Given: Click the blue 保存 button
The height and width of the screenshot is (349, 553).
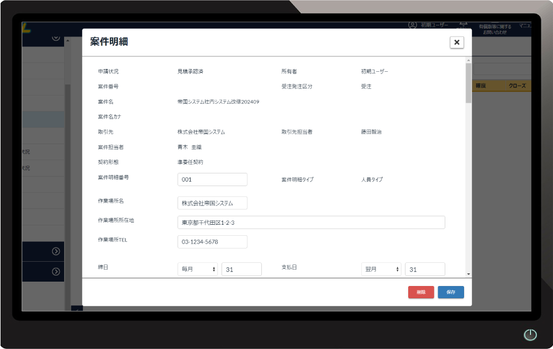Looking at the screenshot, I should click(x=451, y=292).
